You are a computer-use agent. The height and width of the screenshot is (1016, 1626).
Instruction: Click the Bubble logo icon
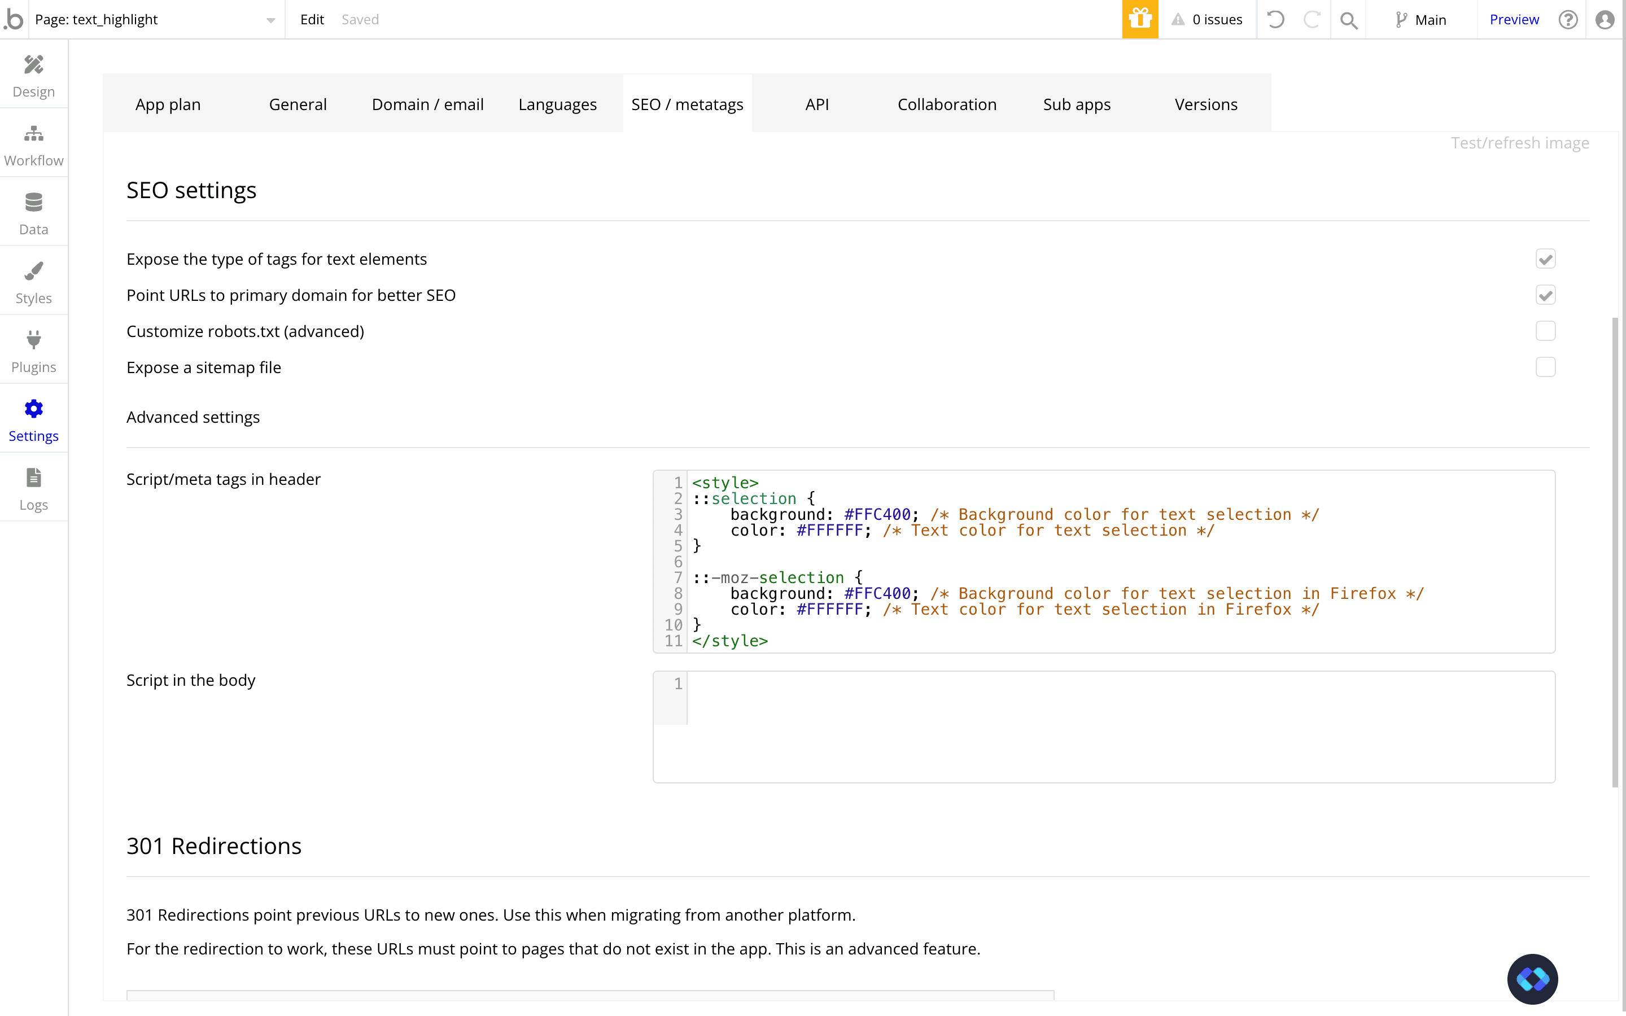coord(14,20)
